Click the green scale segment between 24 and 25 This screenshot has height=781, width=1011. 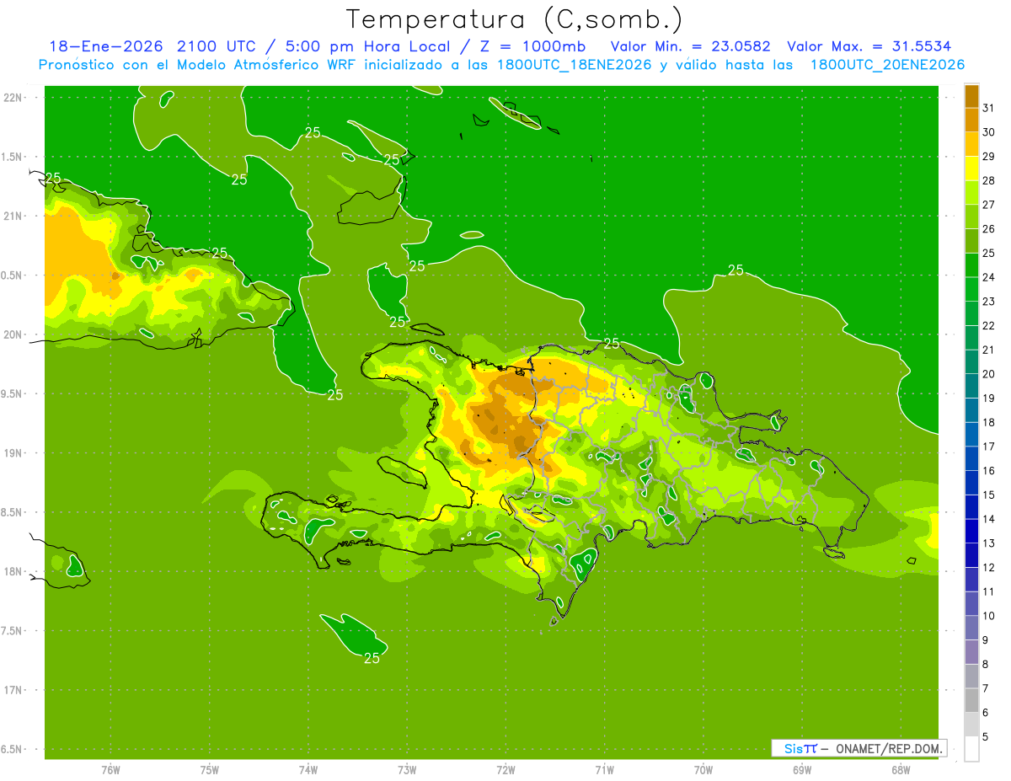coord(971,265)
